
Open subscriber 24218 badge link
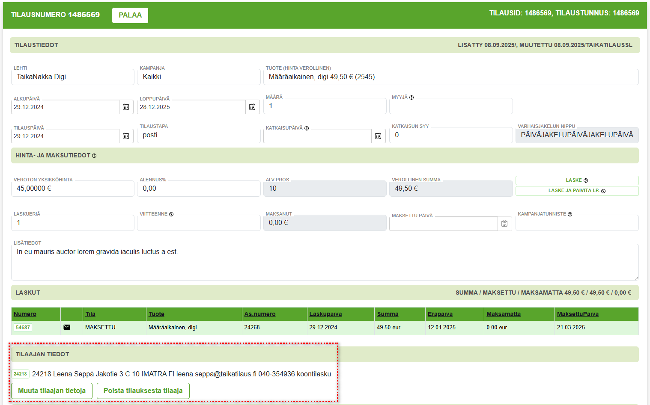click(20, 374)
